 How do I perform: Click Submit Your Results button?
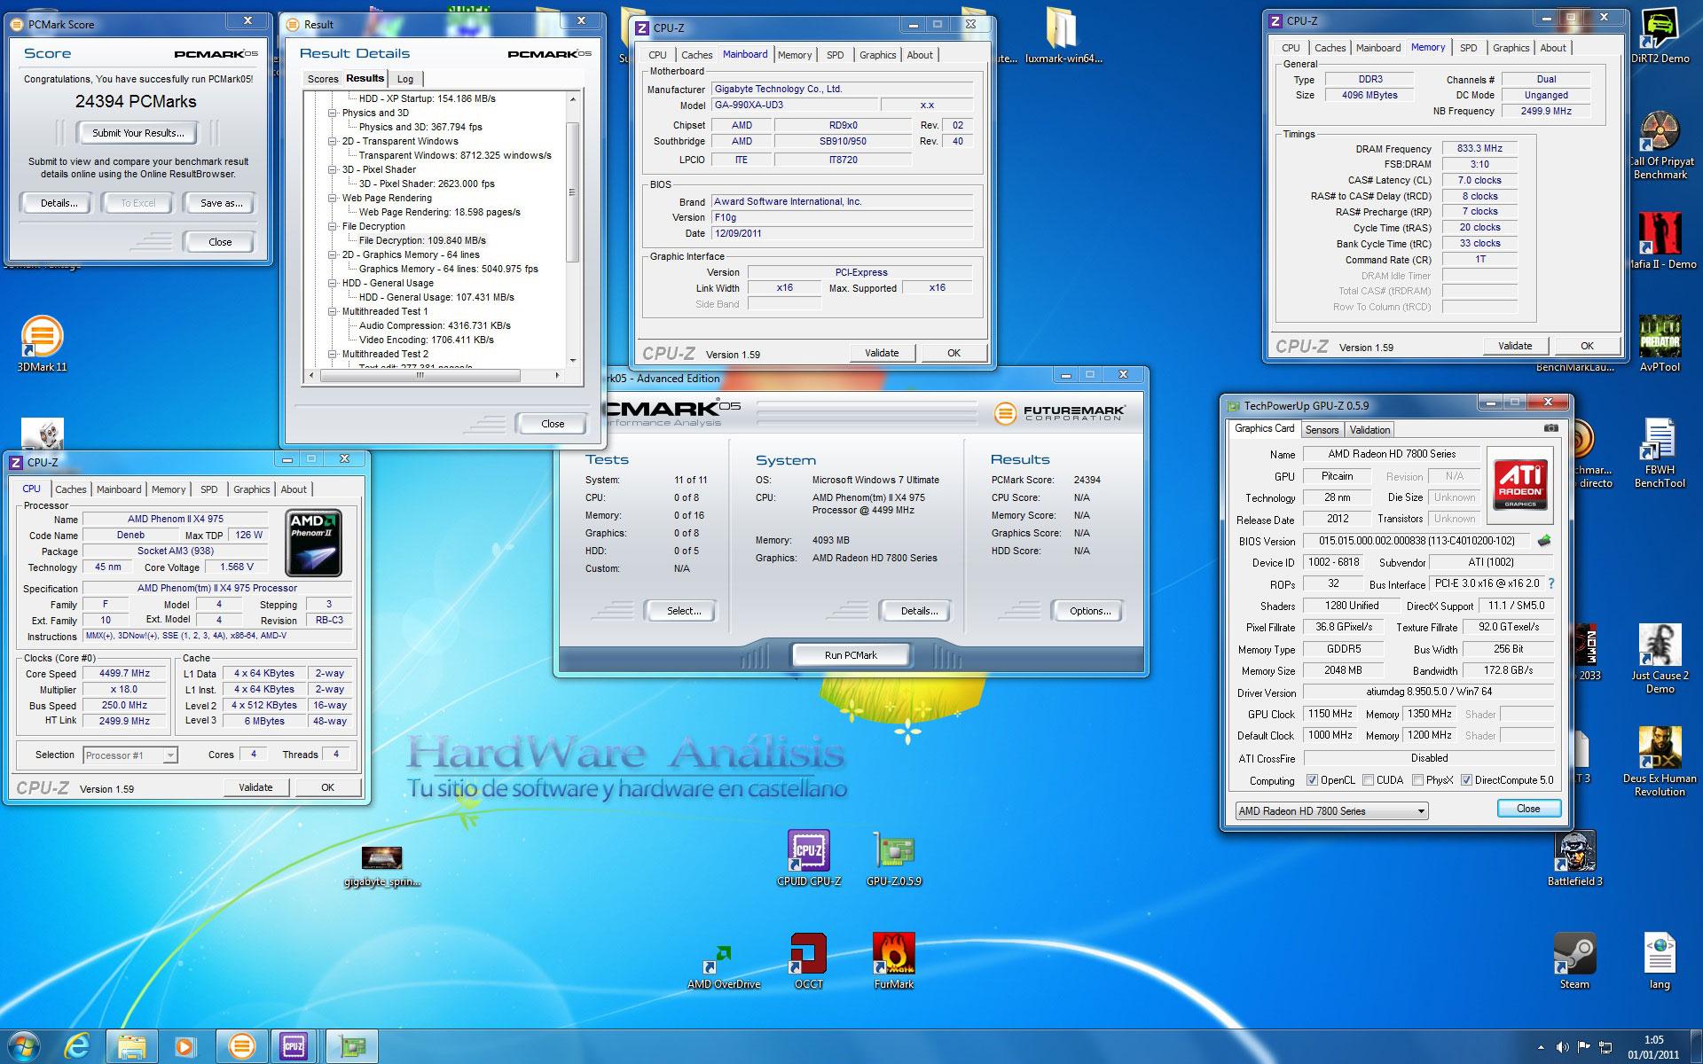pyautogui.click(x=138, y=133)
